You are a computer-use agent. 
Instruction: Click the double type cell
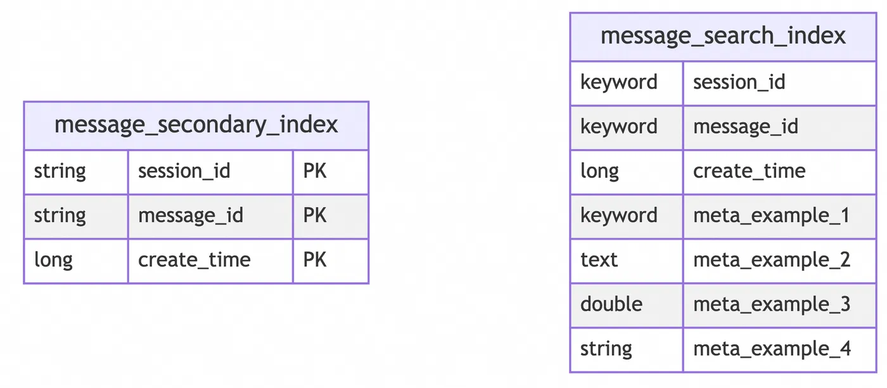[627, 304]
